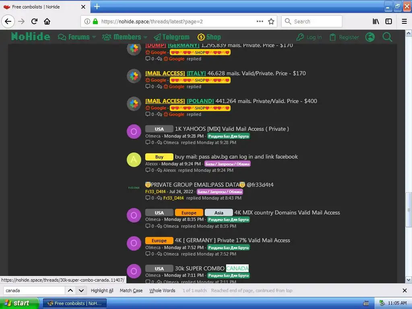Open the Windows start menu
Screen dimensions: 412x309
[19, 303]
